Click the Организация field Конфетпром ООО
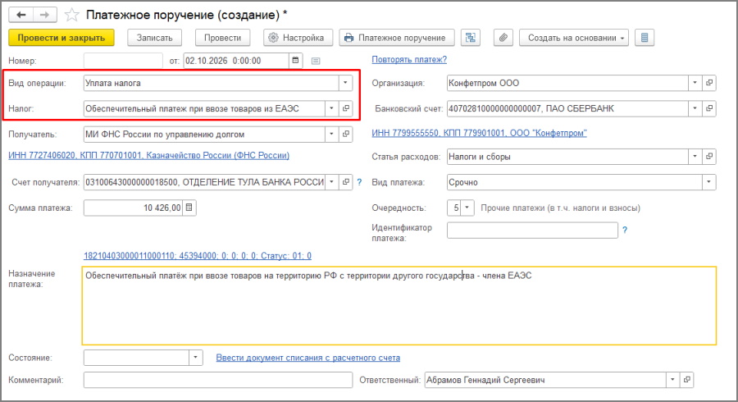This screenshot has height=402, width=738. tap(567, 83)
